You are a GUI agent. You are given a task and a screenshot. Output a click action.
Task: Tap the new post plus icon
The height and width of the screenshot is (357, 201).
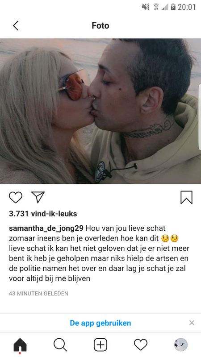click(x=100, y=345)
